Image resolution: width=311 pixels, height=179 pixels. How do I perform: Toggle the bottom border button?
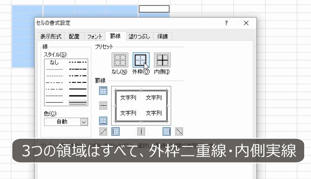tap(103, 121)
